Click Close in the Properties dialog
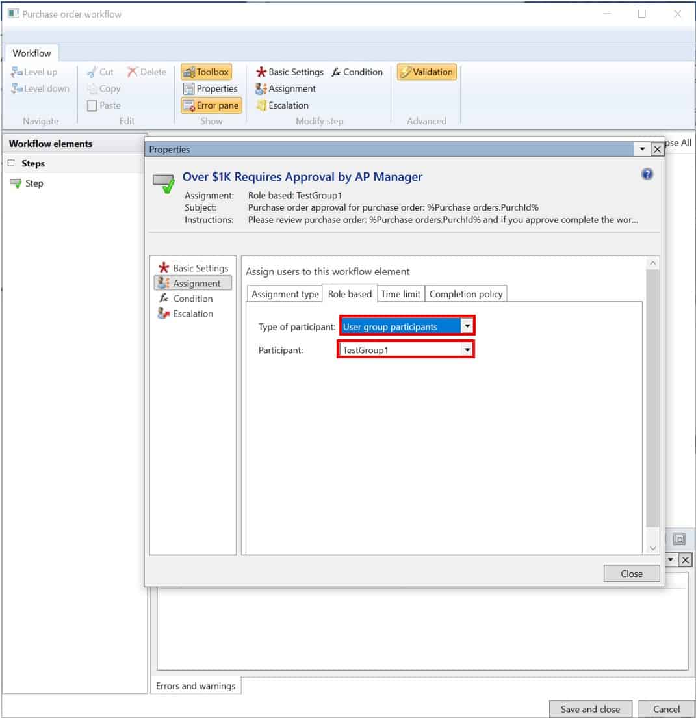 [631, 573]
